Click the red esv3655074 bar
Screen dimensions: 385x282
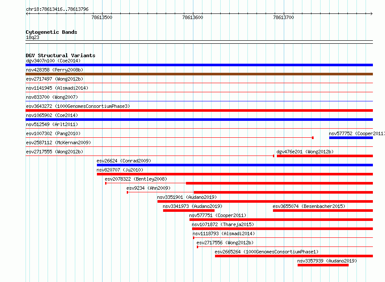[323, 211]
